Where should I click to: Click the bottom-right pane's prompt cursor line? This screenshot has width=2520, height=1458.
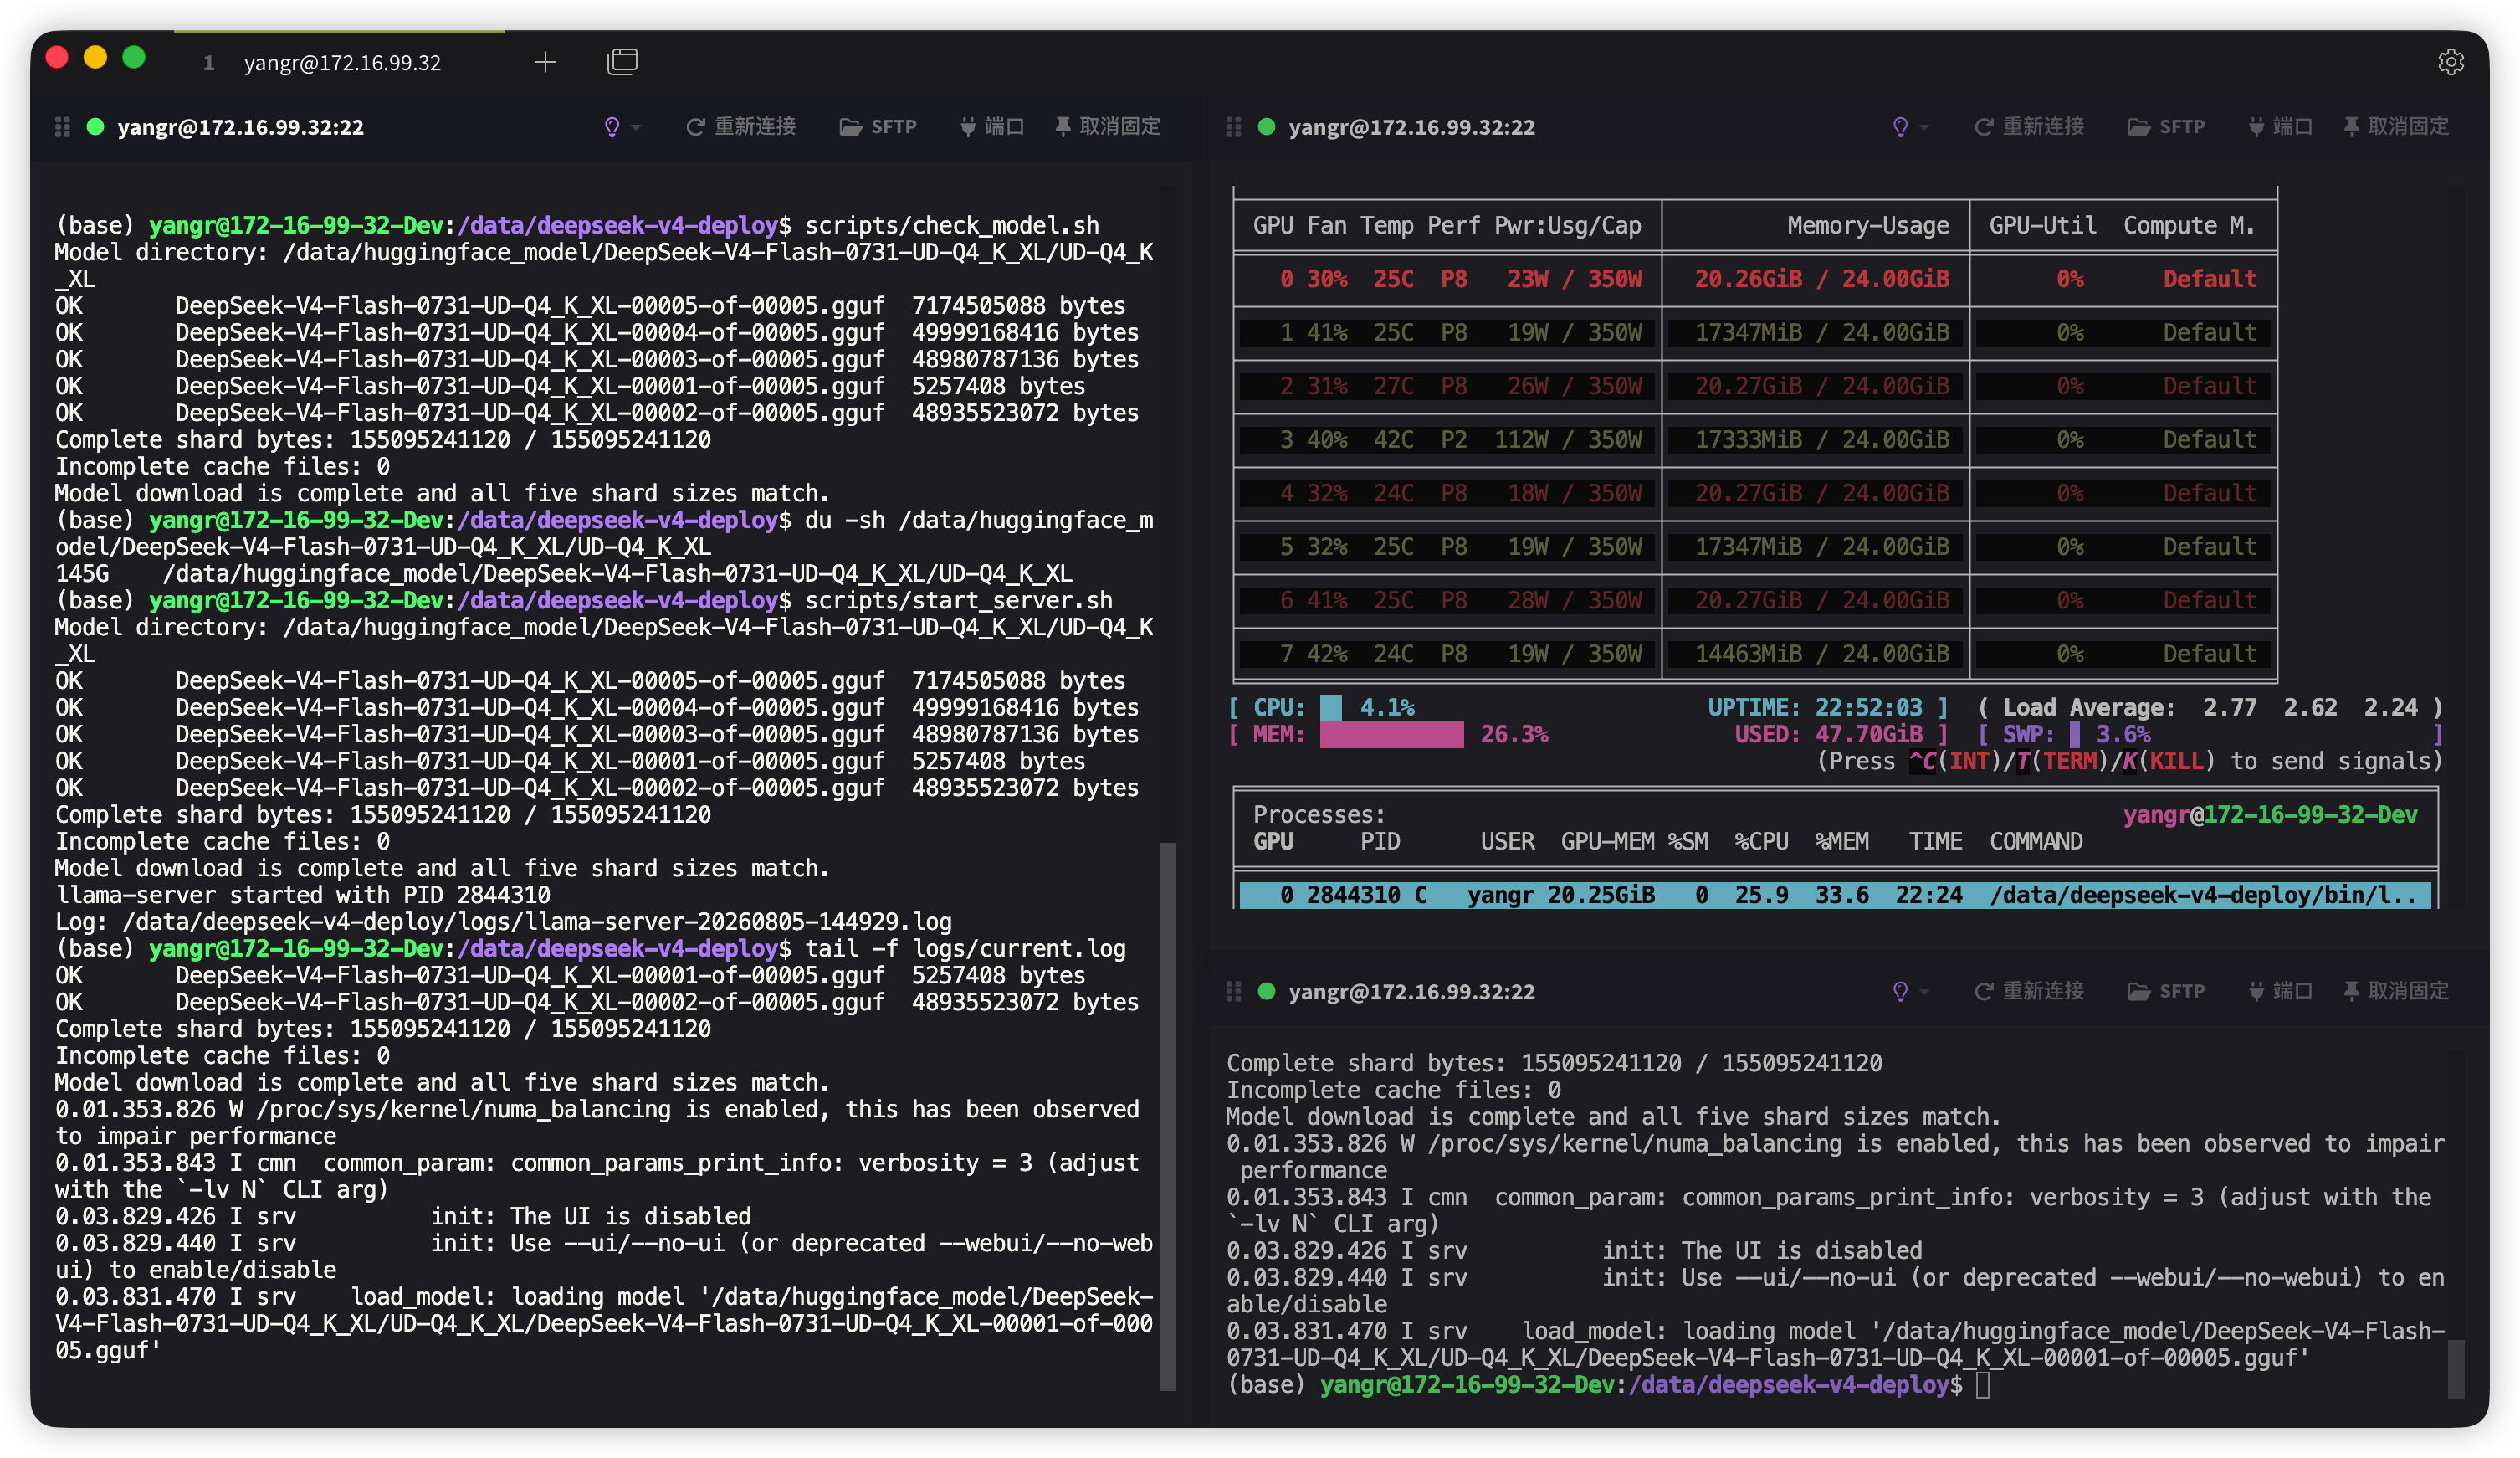tap(1608, 1385)
